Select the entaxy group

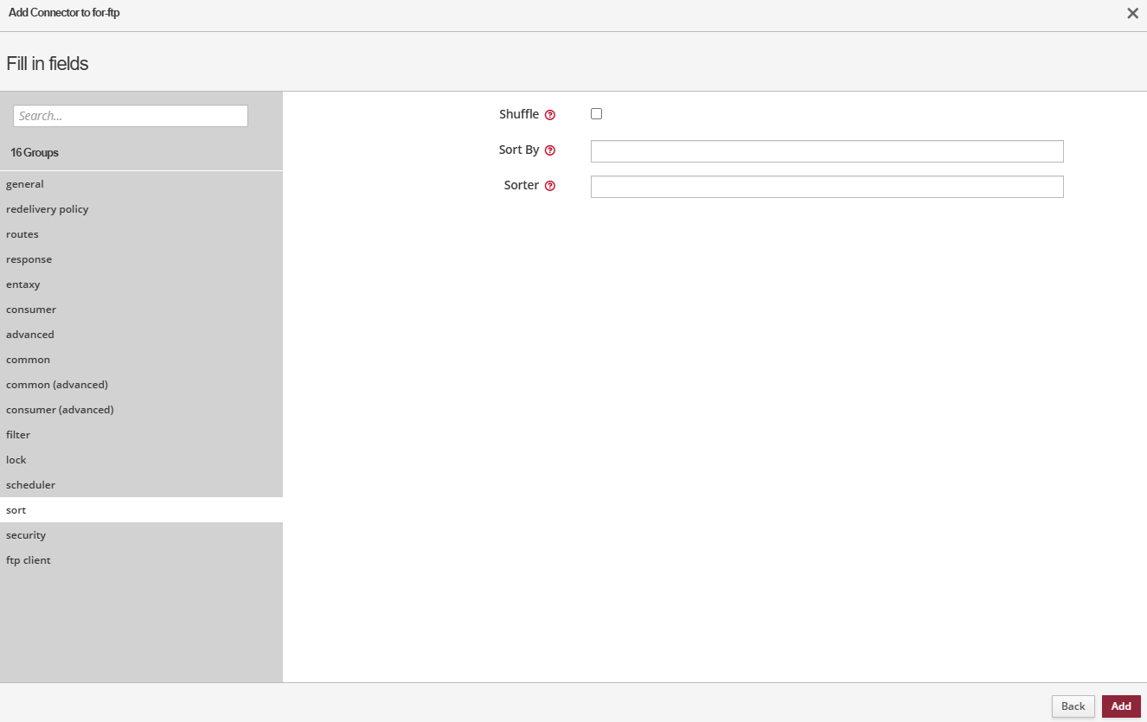point(23,284)
